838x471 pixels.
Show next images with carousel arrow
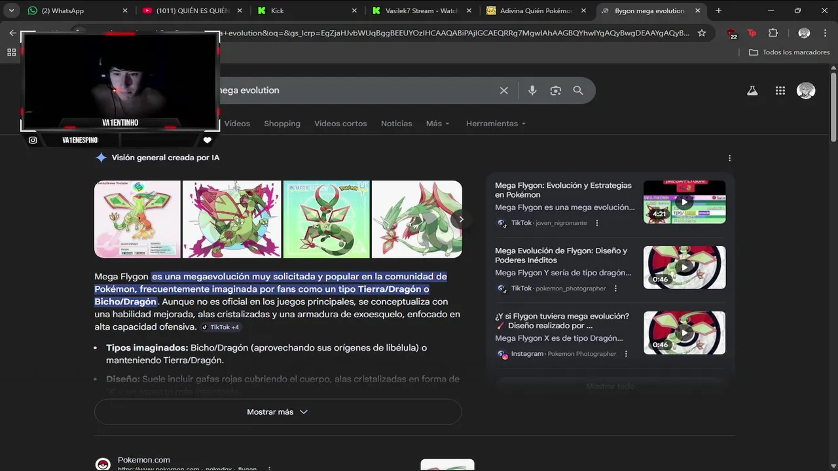click(460, 219)
